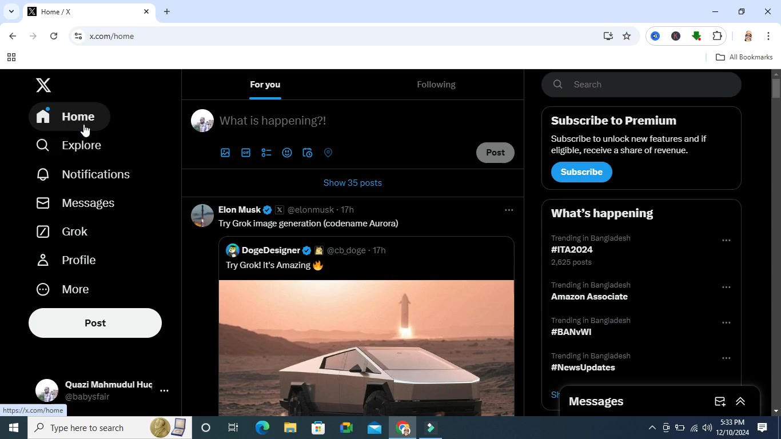This screenshot has width=781, height=439.
Task: Select the For you tab
Action: (x=265, y=85)
